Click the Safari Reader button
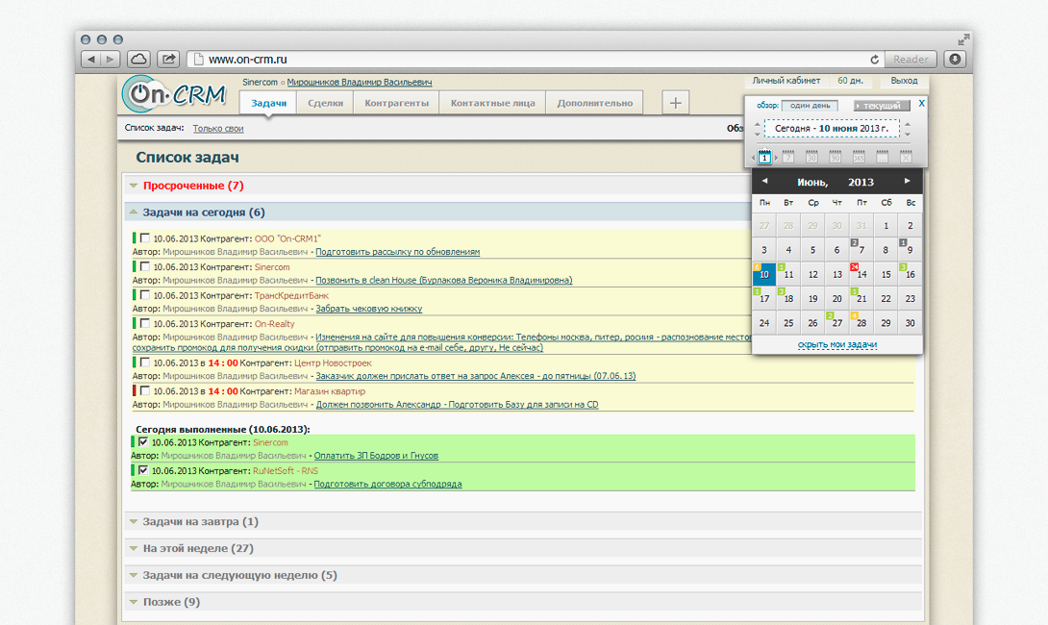This screenshot has width=1048, height=625. pos(911,60)
